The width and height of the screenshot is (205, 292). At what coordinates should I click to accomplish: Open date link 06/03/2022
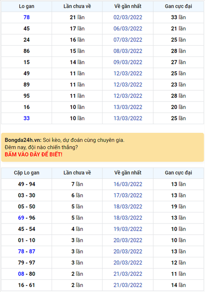128,29
